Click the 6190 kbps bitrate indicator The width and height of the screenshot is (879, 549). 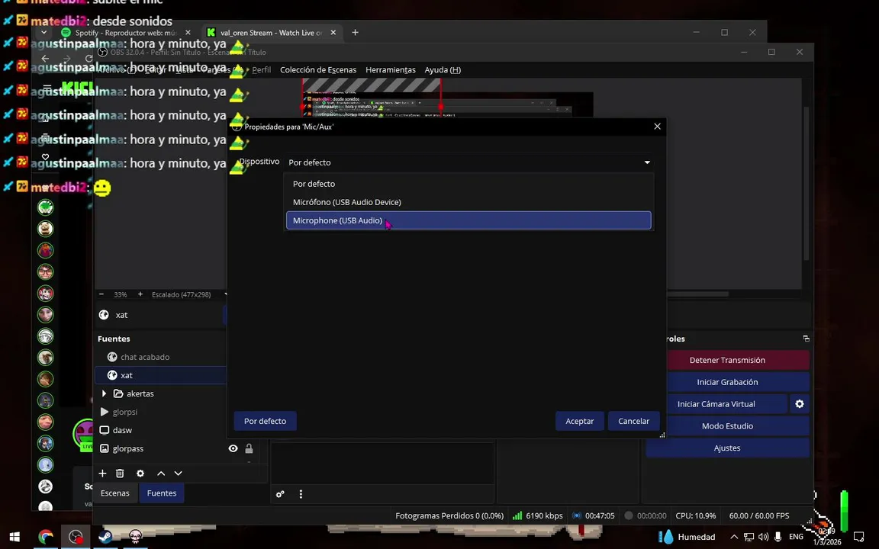(x=538, y=515)
